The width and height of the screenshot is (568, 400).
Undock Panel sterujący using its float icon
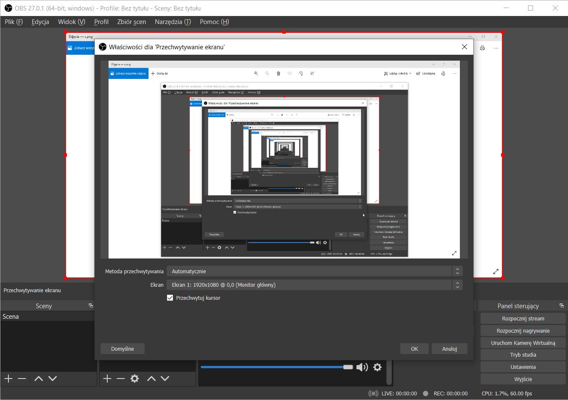point(561,306)
